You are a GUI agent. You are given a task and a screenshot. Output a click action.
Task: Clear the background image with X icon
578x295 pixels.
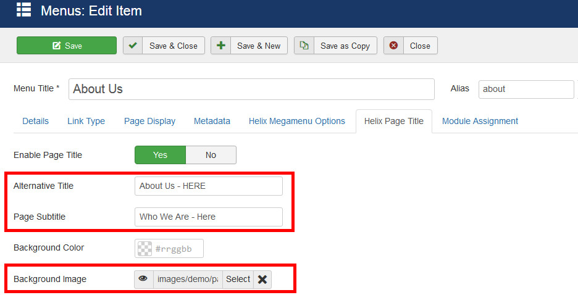click(x=262, y=279)
